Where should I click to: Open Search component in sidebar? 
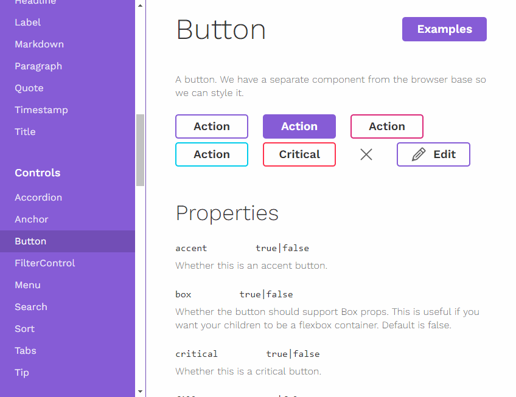[x=68, y=307]
